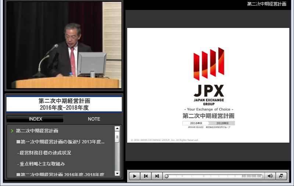294x186 pixels.
Task: Start playback with the play button
Action: (x=135, y=176)
